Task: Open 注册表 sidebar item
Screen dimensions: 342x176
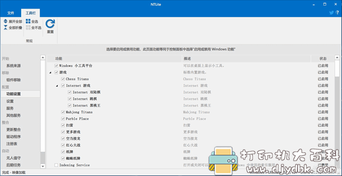Action: click(12, 144)
